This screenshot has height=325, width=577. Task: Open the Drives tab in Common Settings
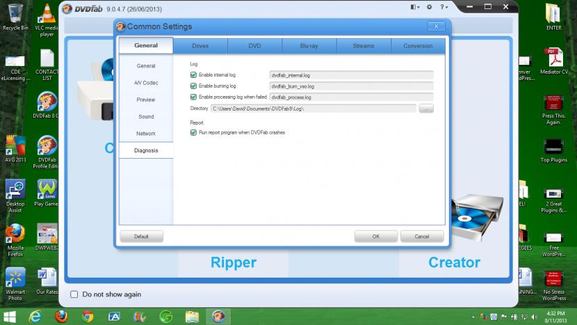200,46
